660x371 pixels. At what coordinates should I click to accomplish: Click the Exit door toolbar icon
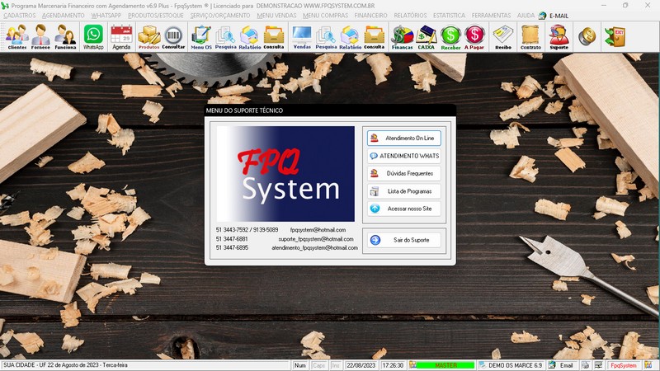615,37
